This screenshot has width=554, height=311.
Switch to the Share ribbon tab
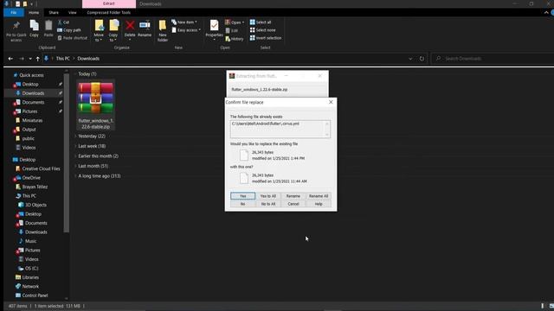click(54, 13)
